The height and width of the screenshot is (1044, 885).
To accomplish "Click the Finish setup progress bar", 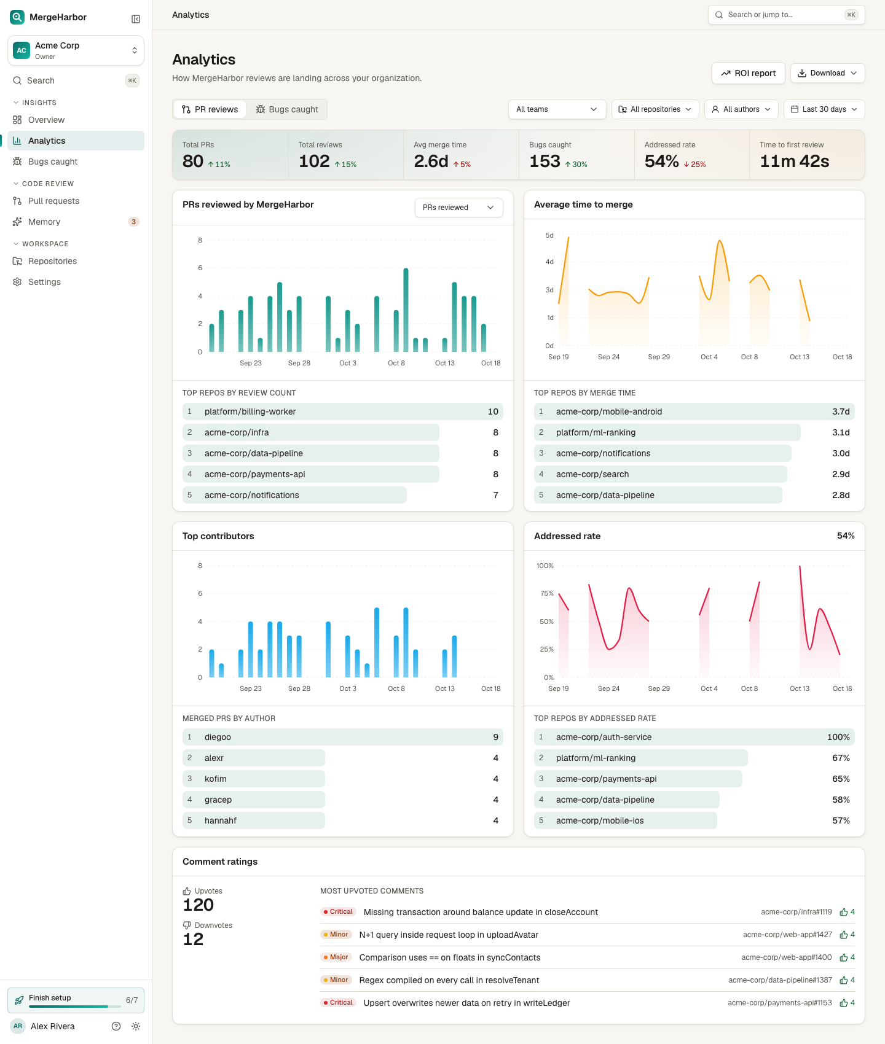I will [x=75, y=1007].
